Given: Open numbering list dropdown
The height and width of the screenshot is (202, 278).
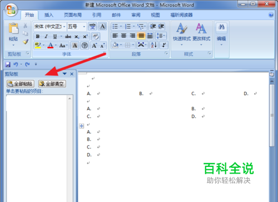Looking at the screenshot, I should pos(133,26).
